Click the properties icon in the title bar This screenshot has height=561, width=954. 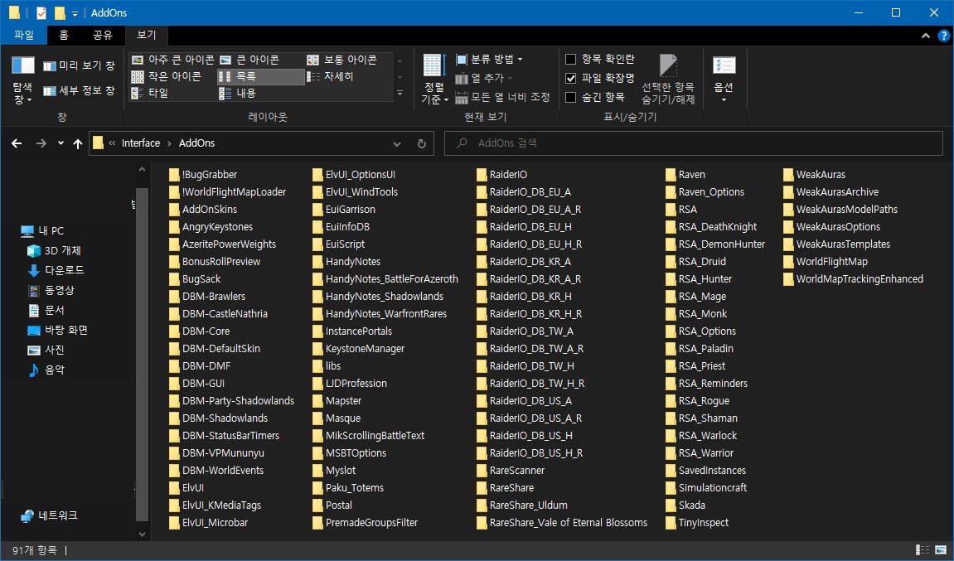41,12
